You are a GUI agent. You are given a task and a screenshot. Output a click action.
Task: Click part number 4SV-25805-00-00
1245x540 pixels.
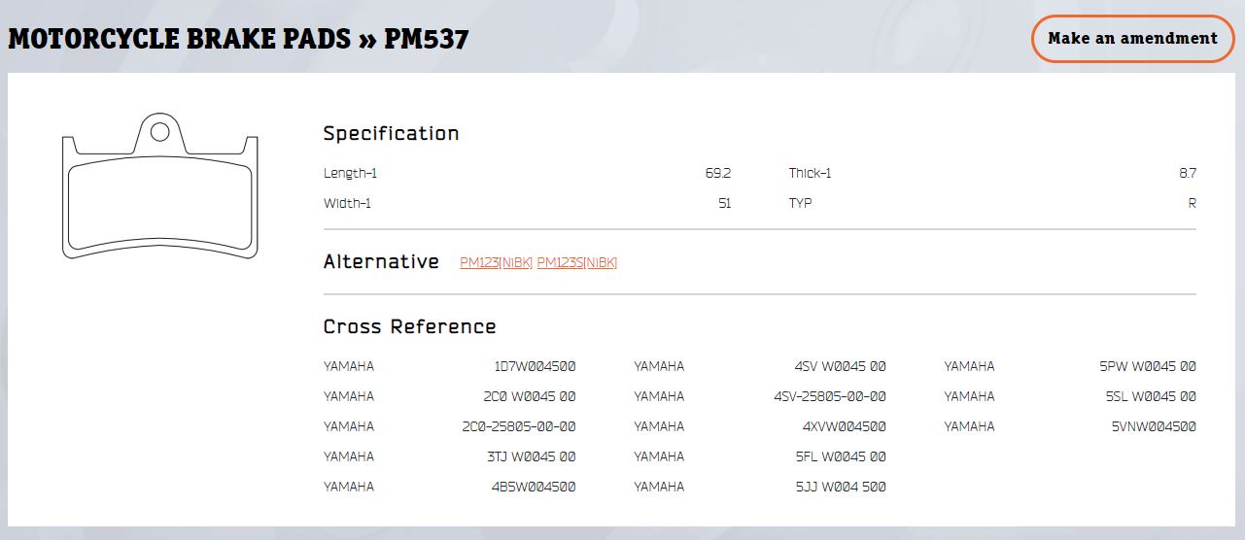[x=829, y=396]
